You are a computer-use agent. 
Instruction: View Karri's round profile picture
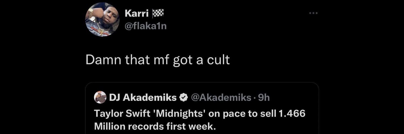(x=103, y=20)
